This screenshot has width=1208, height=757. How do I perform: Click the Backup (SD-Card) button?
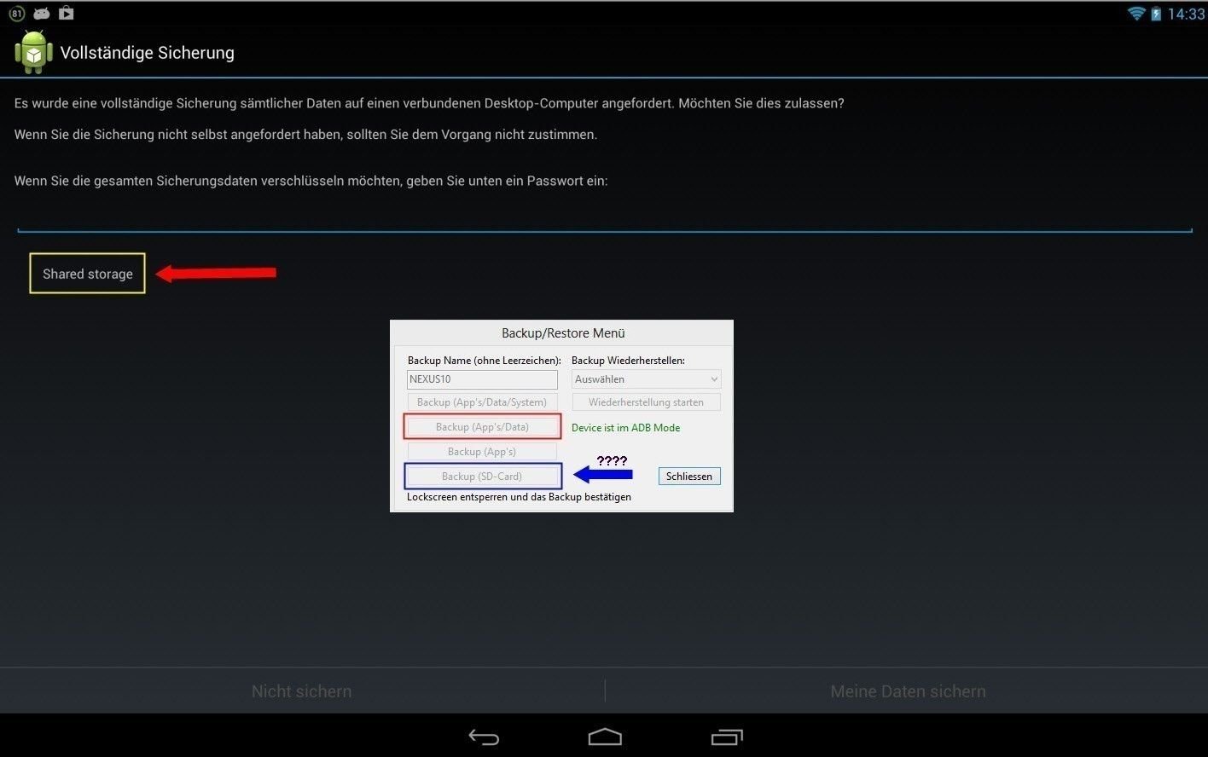point(482,477)
